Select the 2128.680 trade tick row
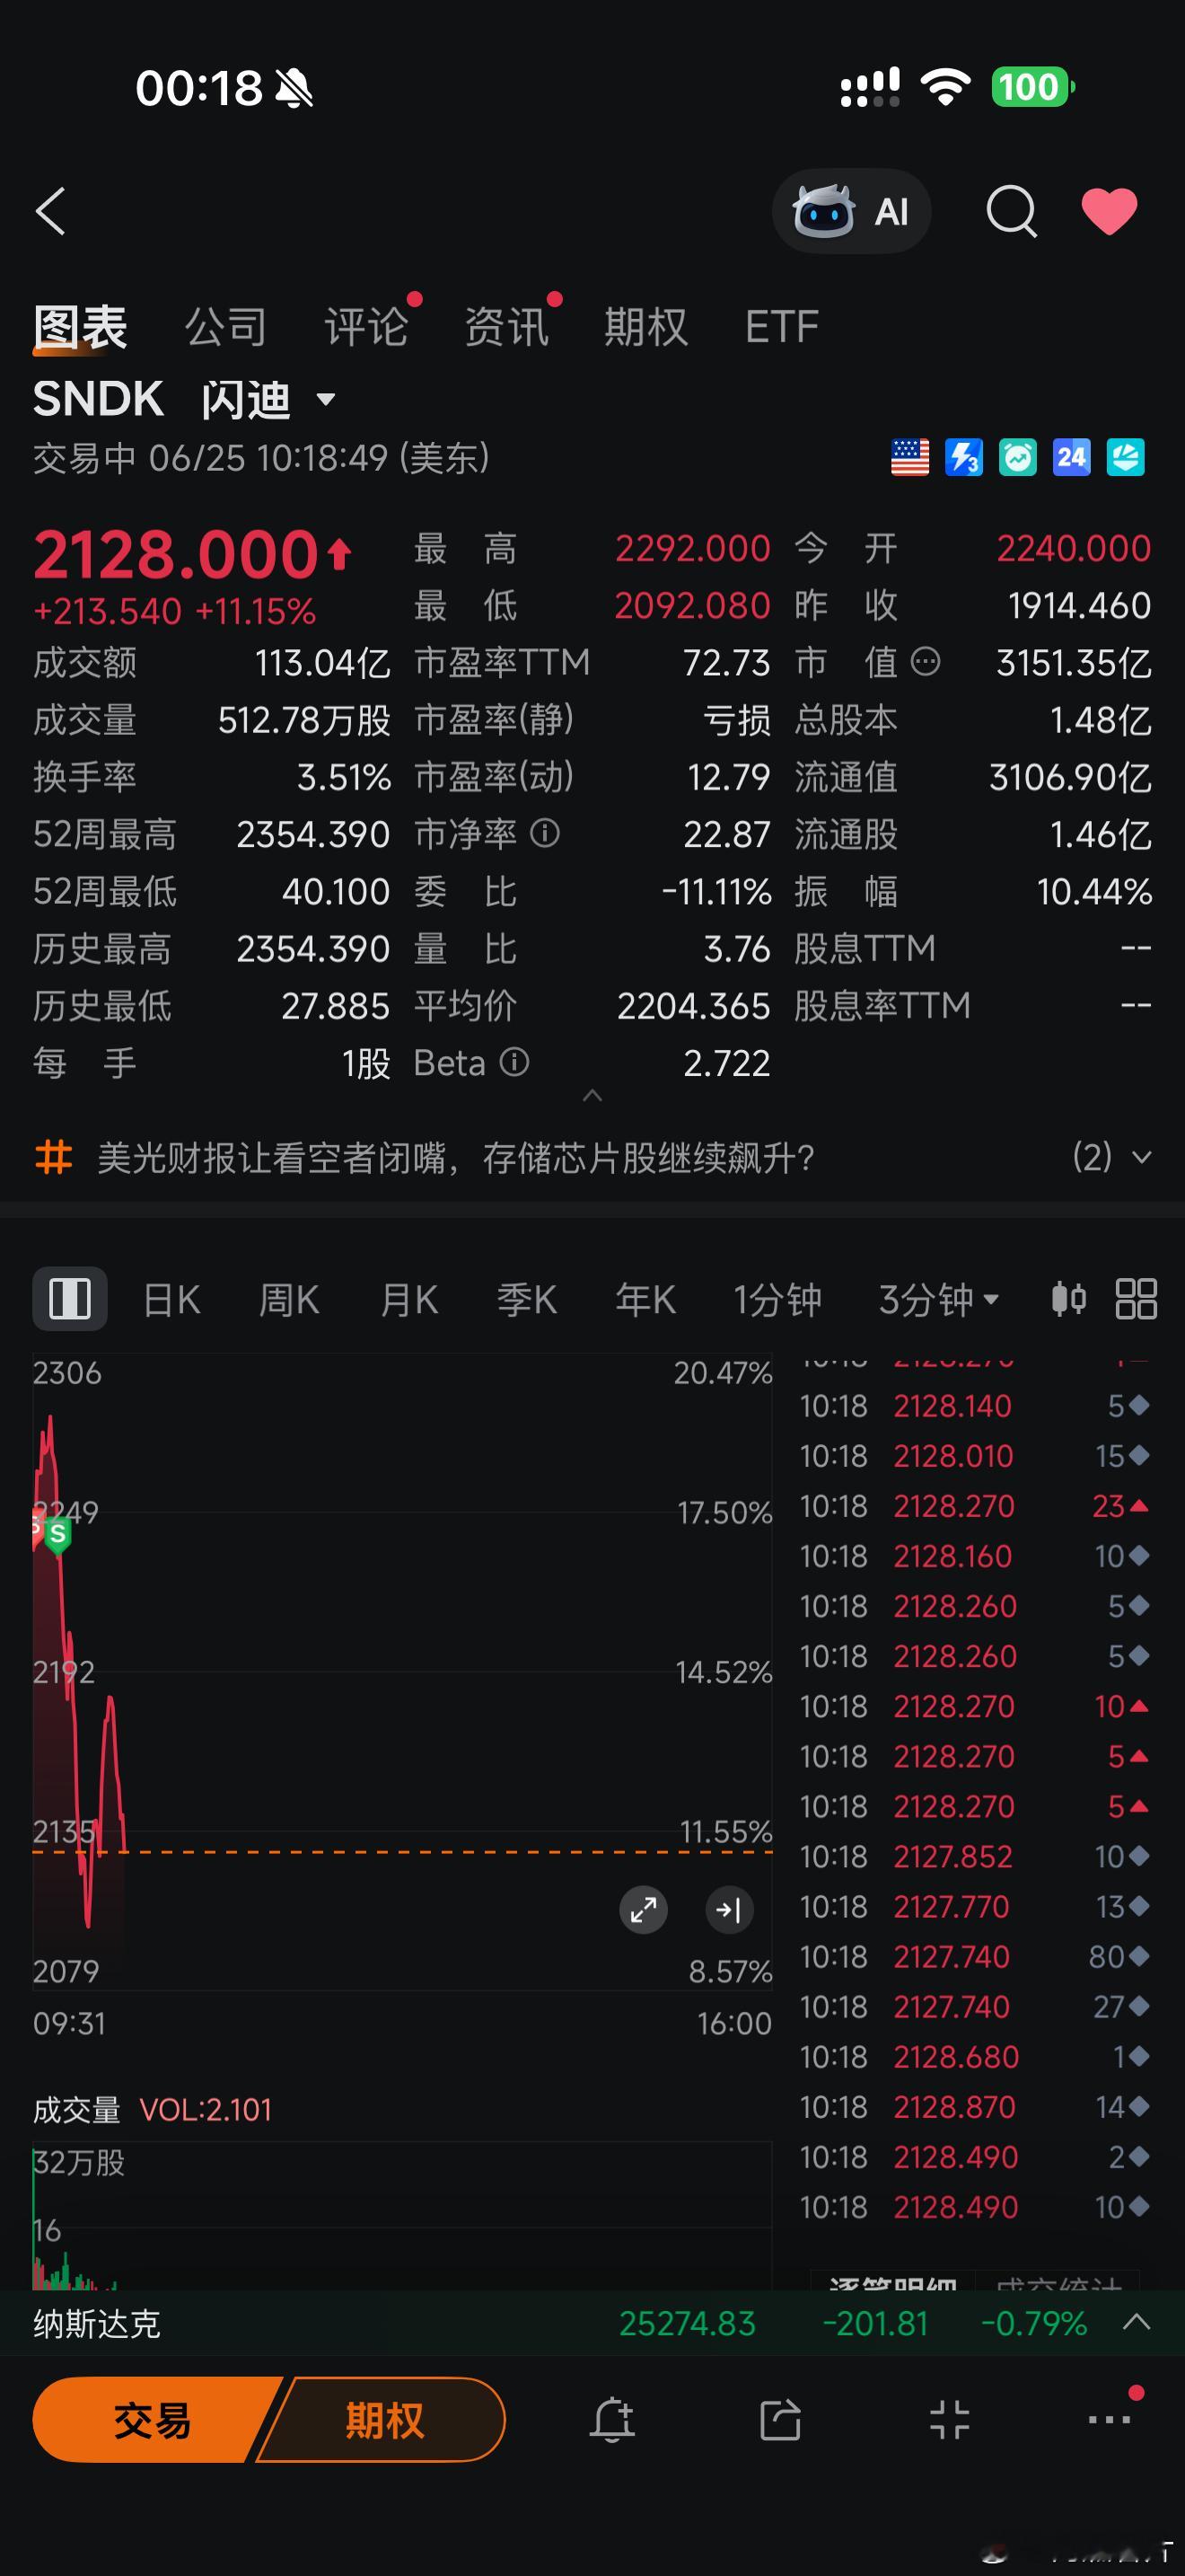This screenshot has height=2576, width=1185. [x=974, y=2057]
